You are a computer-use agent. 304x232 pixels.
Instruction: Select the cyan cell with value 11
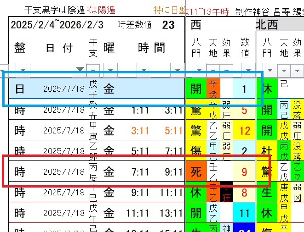(244, 214)
